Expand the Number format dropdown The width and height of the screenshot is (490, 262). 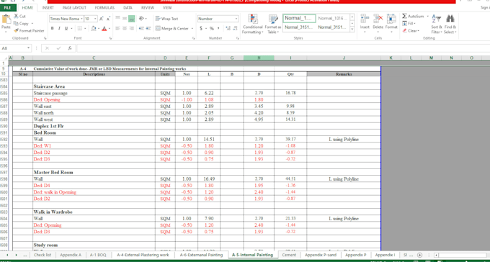[236, 19]
